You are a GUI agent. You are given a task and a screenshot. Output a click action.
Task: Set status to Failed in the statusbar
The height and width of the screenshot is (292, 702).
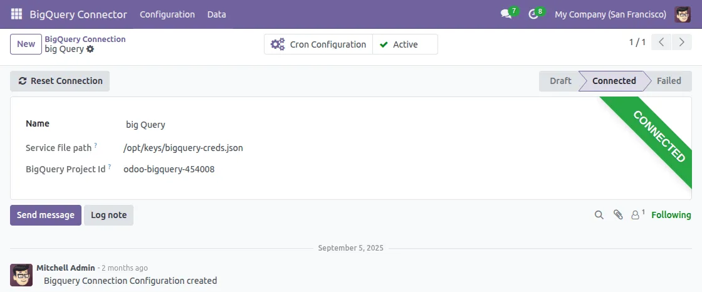(669, 81)
